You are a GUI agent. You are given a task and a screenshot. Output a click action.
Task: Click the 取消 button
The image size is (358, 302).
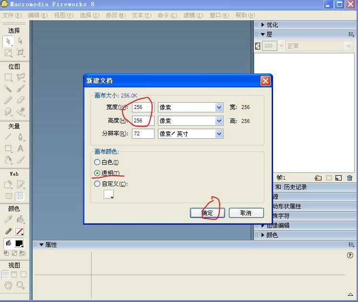pos(246,213)
